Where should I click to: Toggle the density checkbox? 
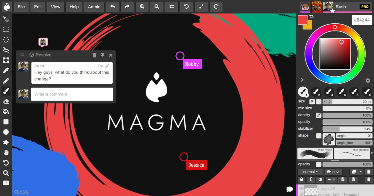[x=318, y=115]
